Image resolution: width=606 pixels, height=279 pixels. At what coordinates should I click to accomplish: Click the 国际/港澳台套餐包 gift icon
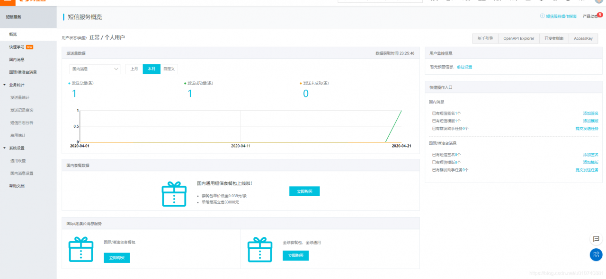tap(81, 250)
